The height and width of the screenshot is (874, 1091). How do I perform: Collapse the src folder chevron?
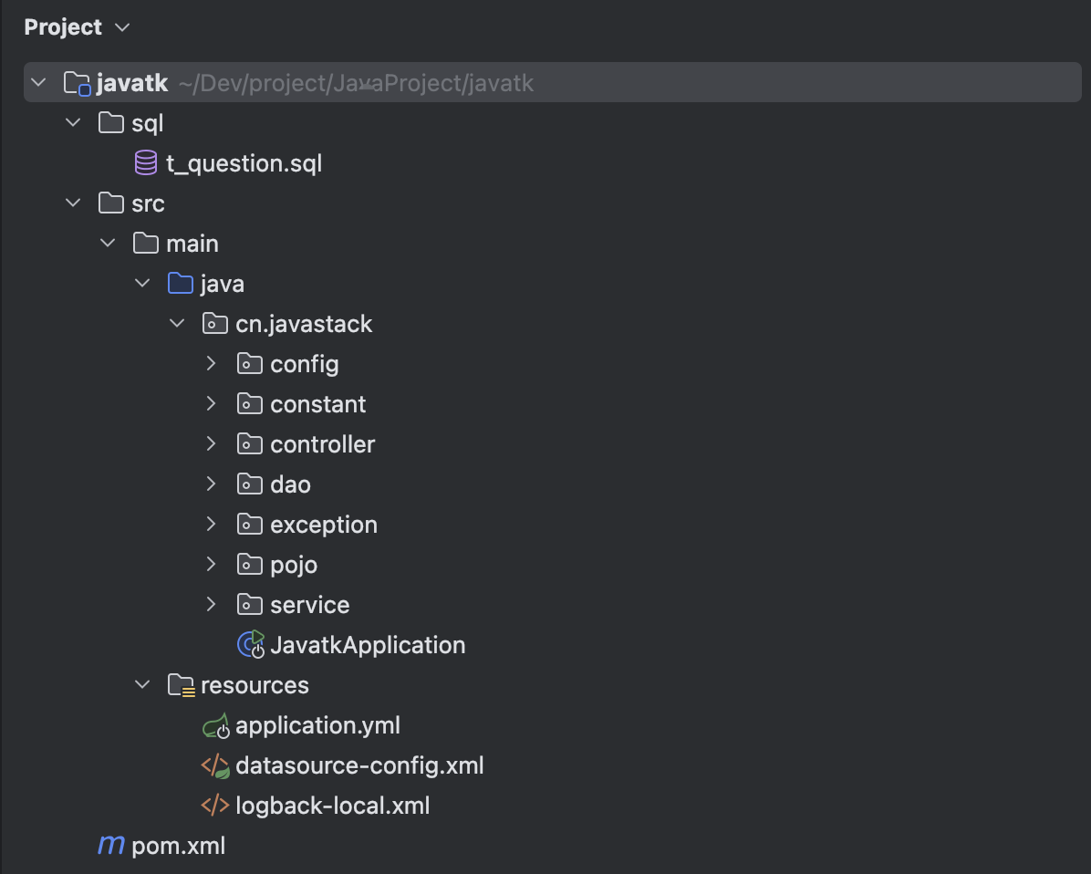pyautogui.click(x=73, y=203)
